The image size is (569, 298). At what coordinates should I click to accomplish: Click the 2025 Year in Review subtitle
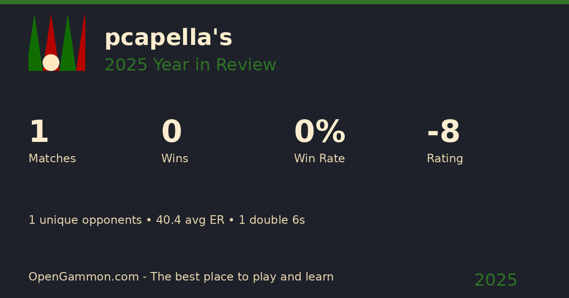190,65
